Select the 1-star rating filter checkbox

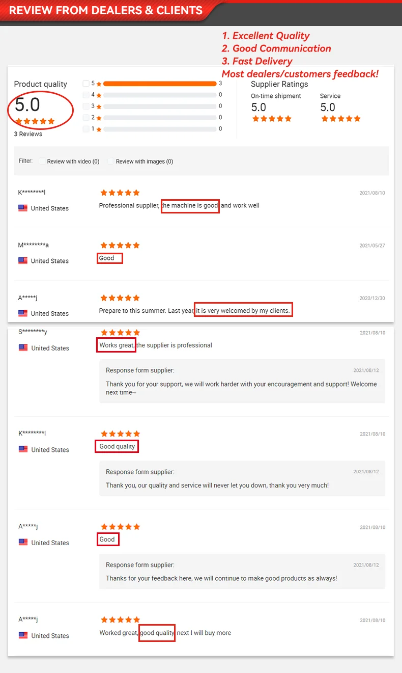pos(86,129)
